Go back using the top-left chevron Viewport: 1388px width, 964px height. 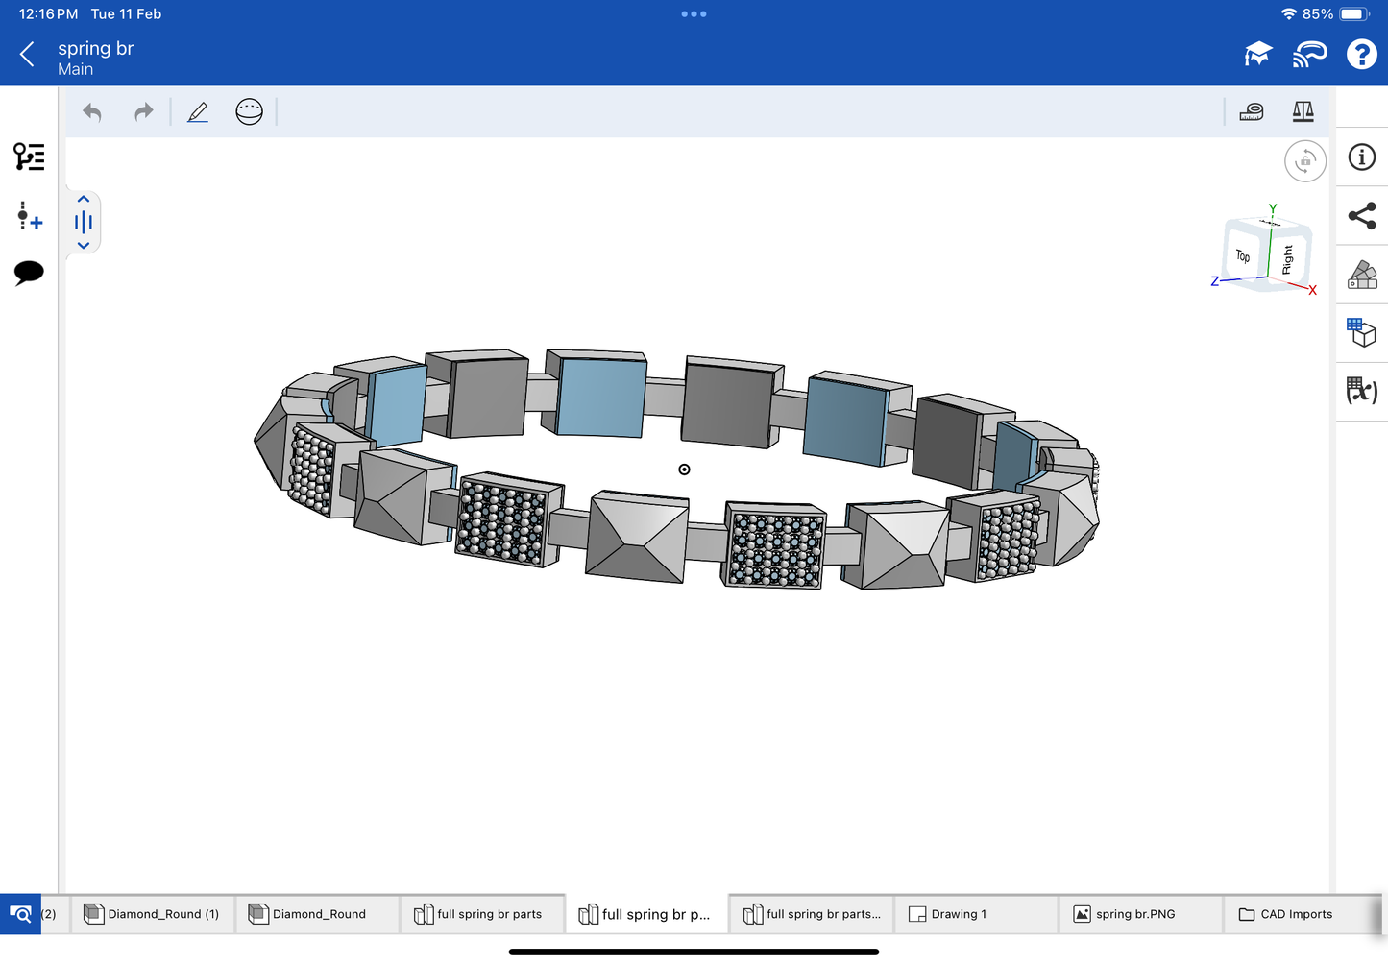[27, 55]
